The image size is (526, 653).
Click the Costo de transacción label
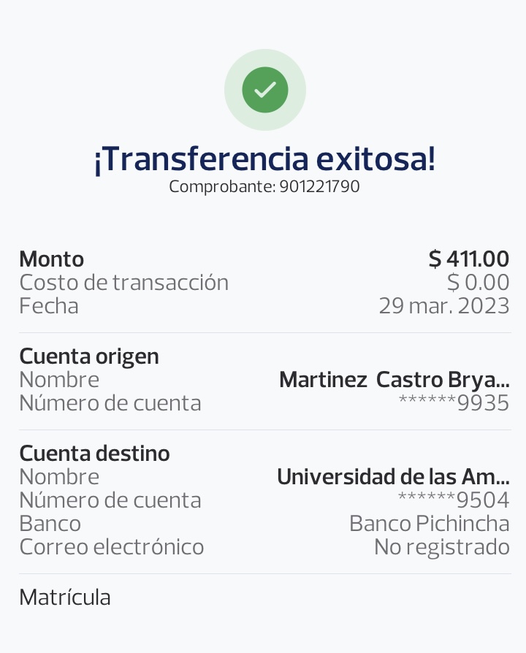click(123, 283)
